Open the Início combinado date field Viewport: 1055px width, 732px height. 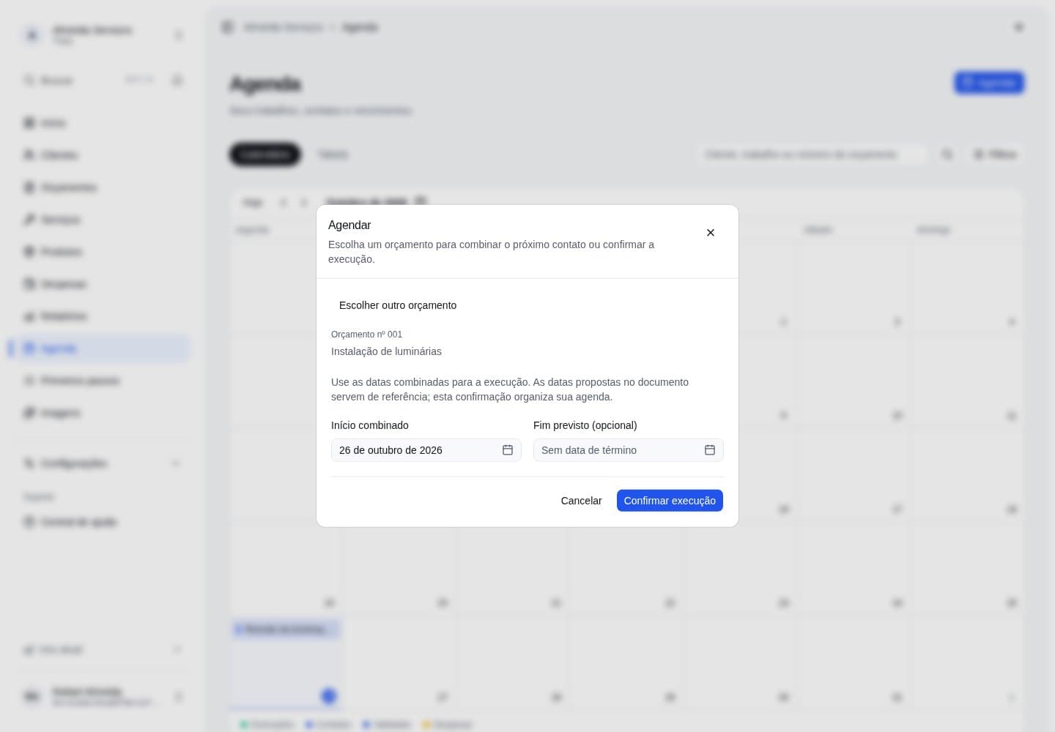[x=426, y=450]
